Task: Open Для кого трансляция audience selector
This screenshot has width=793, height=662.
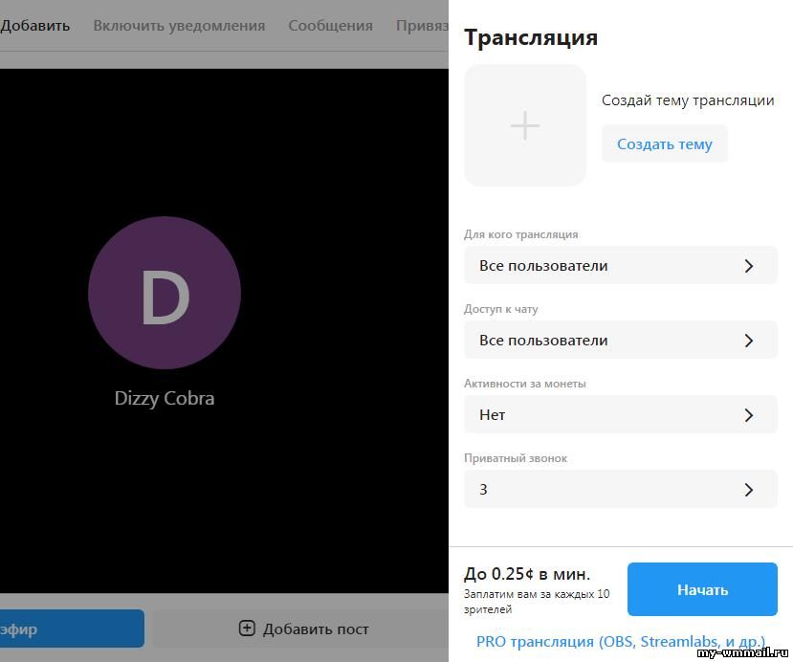Action: point(621,266)
